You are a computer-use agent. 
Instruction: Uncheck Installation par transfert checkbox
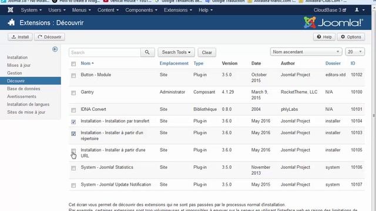click(x=73, y=122)
